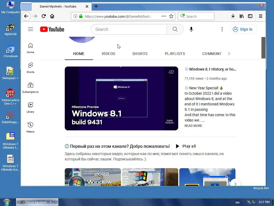
Task: Open the blue sky dialog video thumbnail
Action: point(207,177)
